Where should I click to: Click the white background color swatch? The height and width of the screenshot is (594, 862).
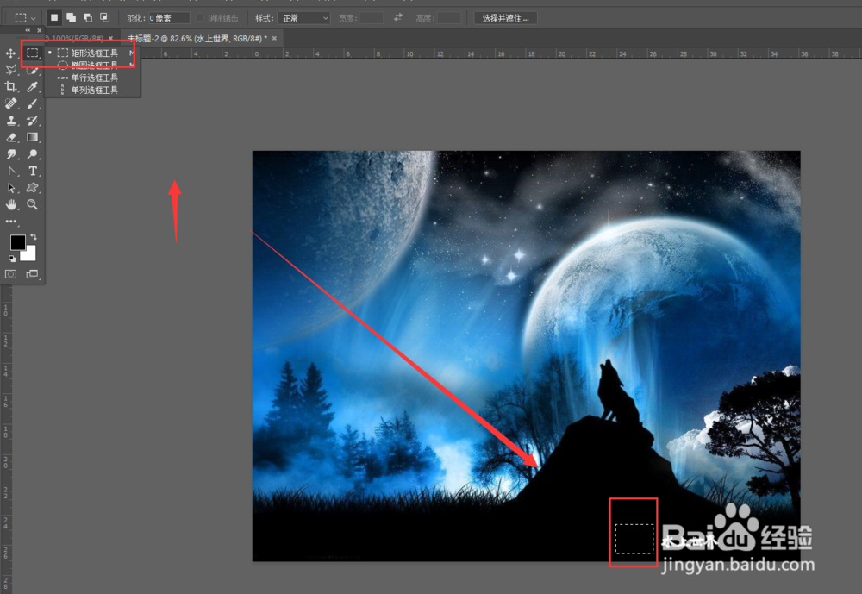pos(28,254)
